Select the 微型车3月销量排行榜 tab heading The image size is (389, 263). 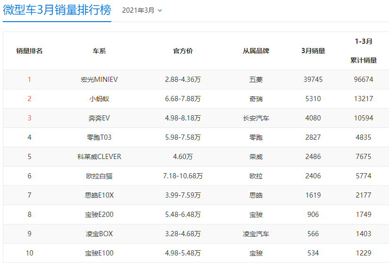point(57,10)
